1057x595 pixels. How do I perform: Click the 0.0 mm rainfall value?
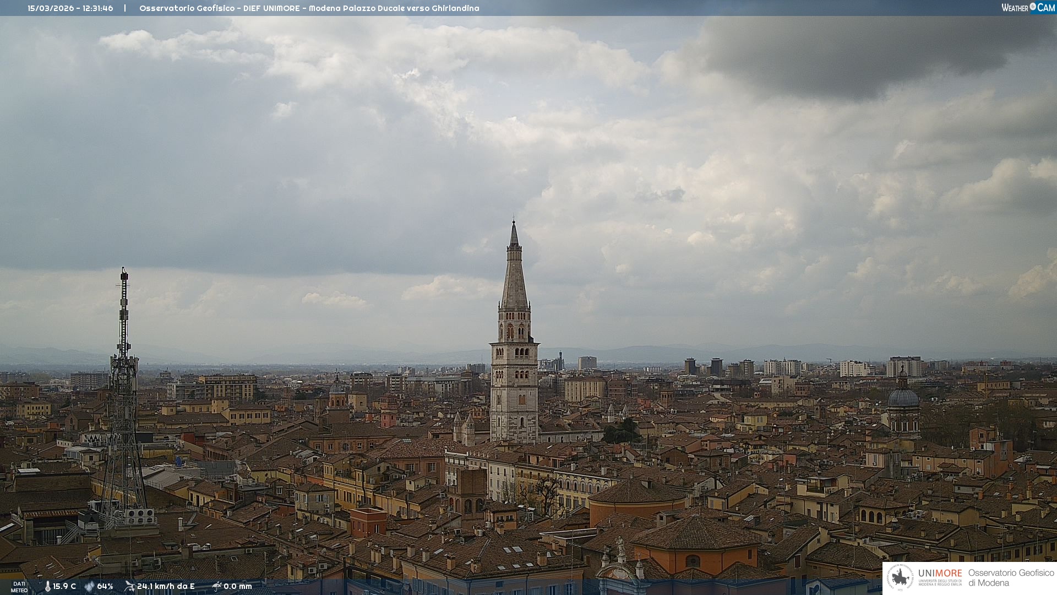coord(238,586)
